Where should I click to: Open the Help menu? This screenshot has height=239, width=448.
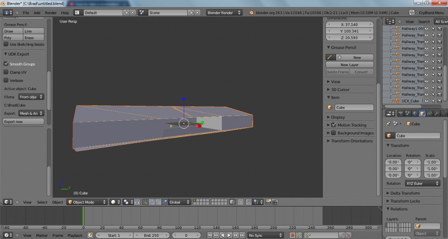[65, 13]
